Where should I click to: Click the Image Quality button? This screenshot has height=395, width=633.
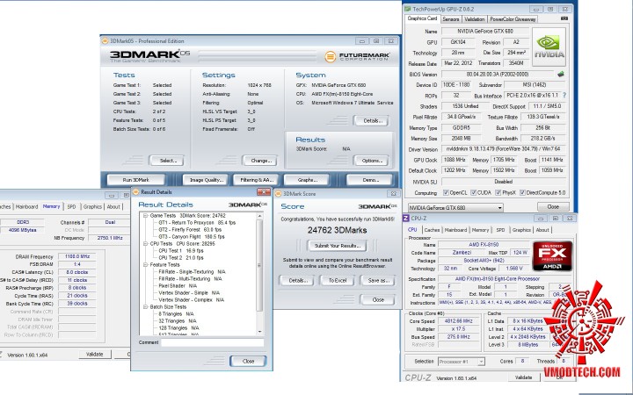207,180
